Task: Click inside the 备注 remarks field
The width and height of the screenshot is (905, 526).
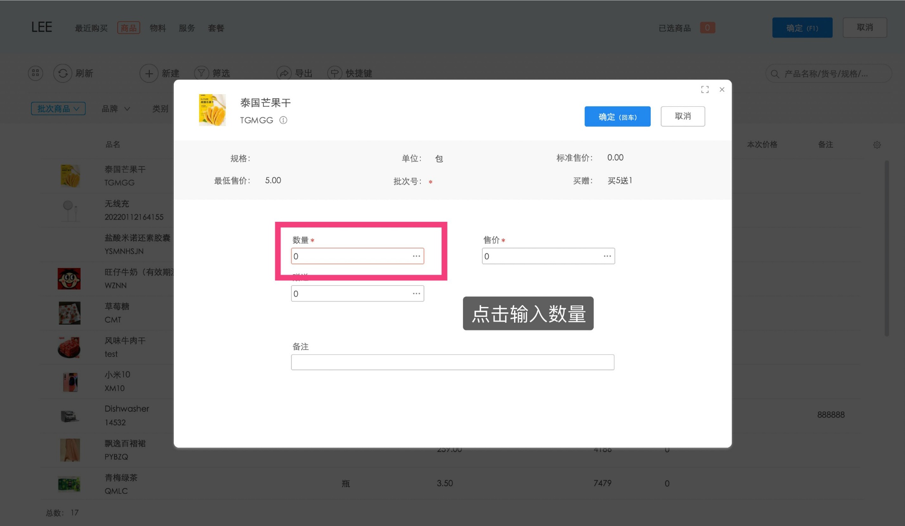Action: click(452, 362)
